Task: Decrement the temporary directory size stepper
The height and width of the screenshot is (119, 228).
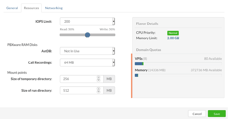Action: tap(99, 80)
